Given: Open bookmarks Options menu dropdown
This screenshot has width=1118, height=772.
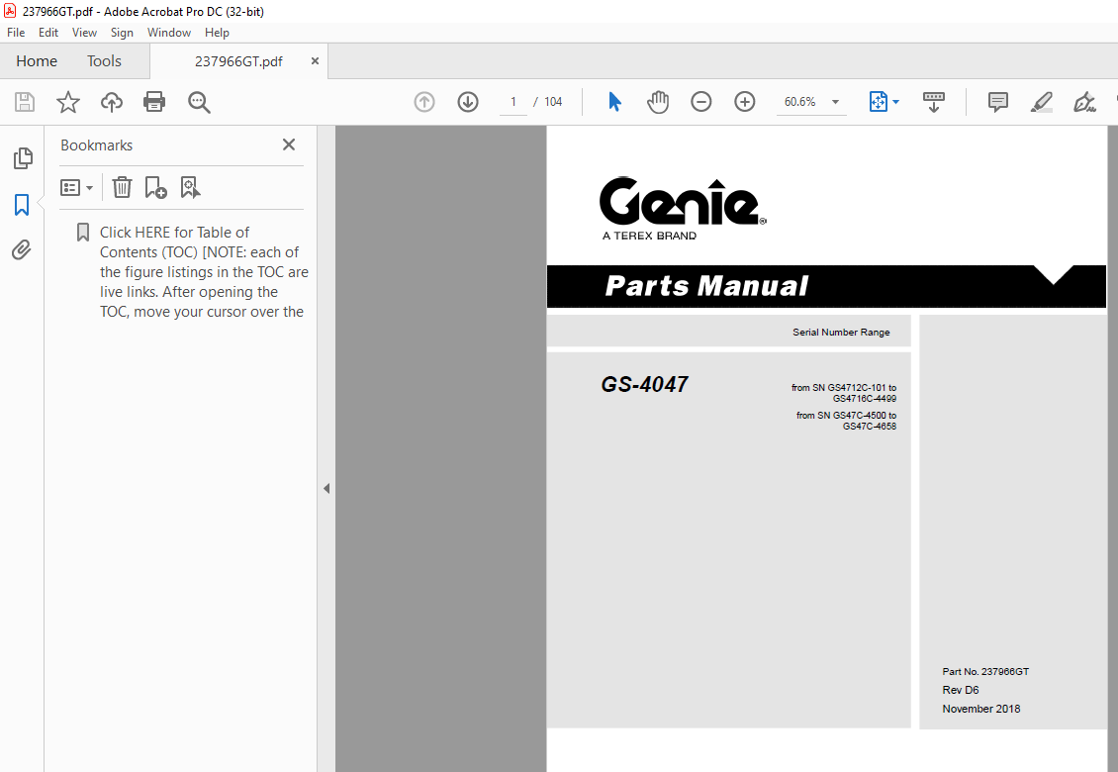Looking at the screenshot, I should [x=76, y=188].
